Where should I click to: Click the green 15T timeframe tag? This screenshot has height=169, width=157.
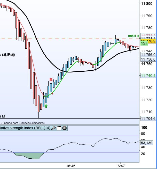pyautogui.click(x=144, y=43)
